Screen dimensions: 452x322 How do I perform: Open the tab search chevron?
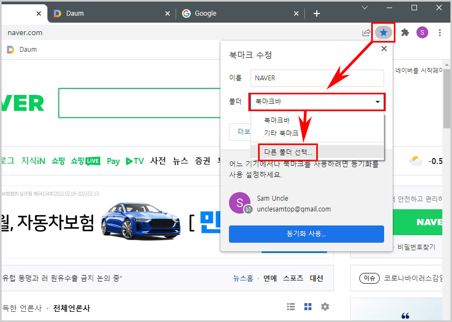pos(365,8)
